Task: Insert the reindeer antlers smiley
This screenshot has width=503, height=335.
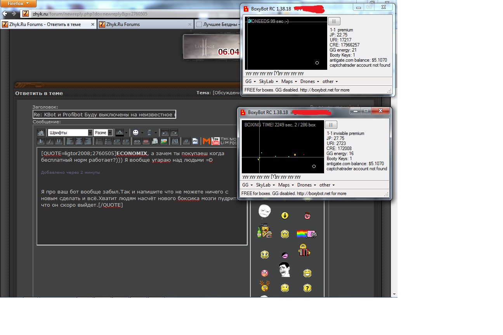Action: (265, 286)
